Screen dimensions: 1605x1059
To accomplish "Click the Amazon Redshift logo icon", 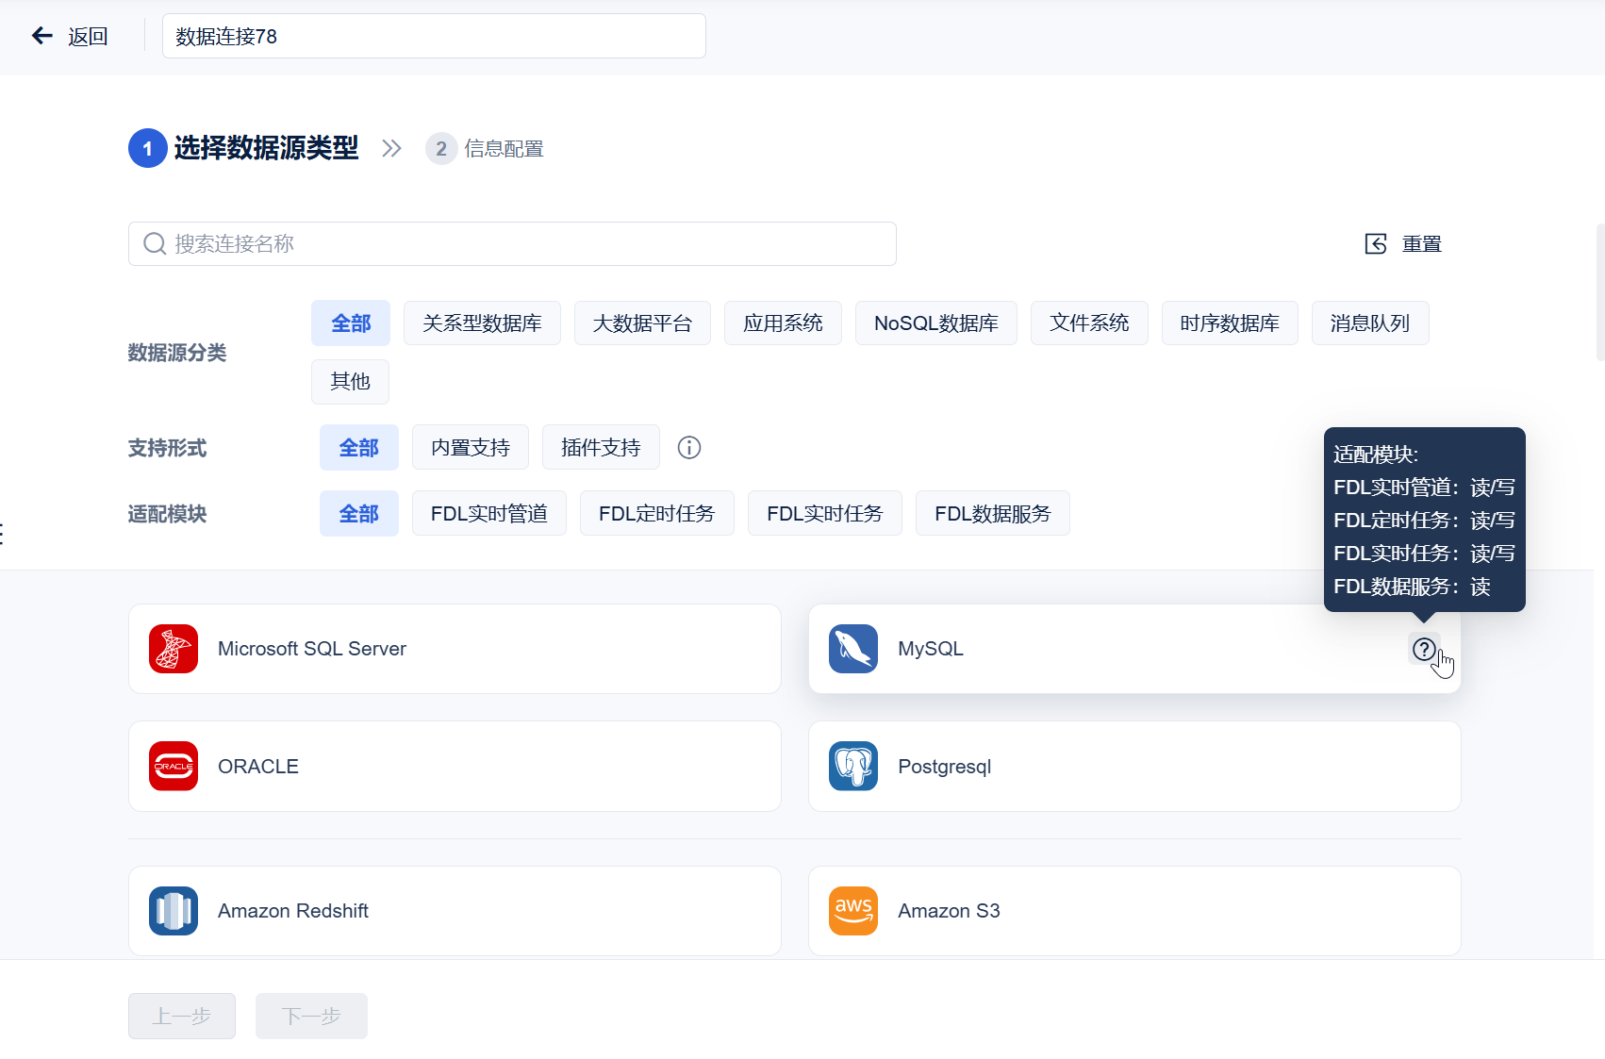I will tap(174, 911).
